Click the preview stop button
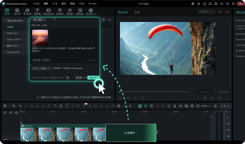 click(x=142, y=98)
